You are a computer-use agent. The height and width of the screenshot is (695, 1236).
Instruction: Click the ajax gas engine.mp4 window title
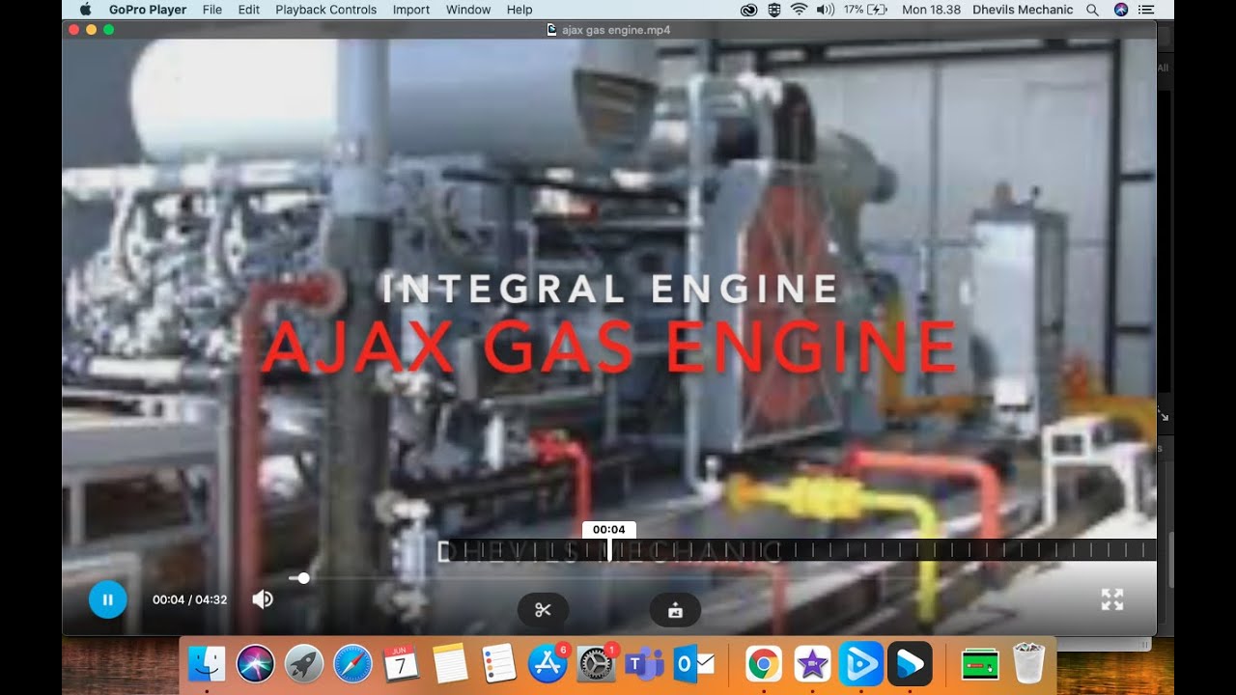(x=616, y=30)
